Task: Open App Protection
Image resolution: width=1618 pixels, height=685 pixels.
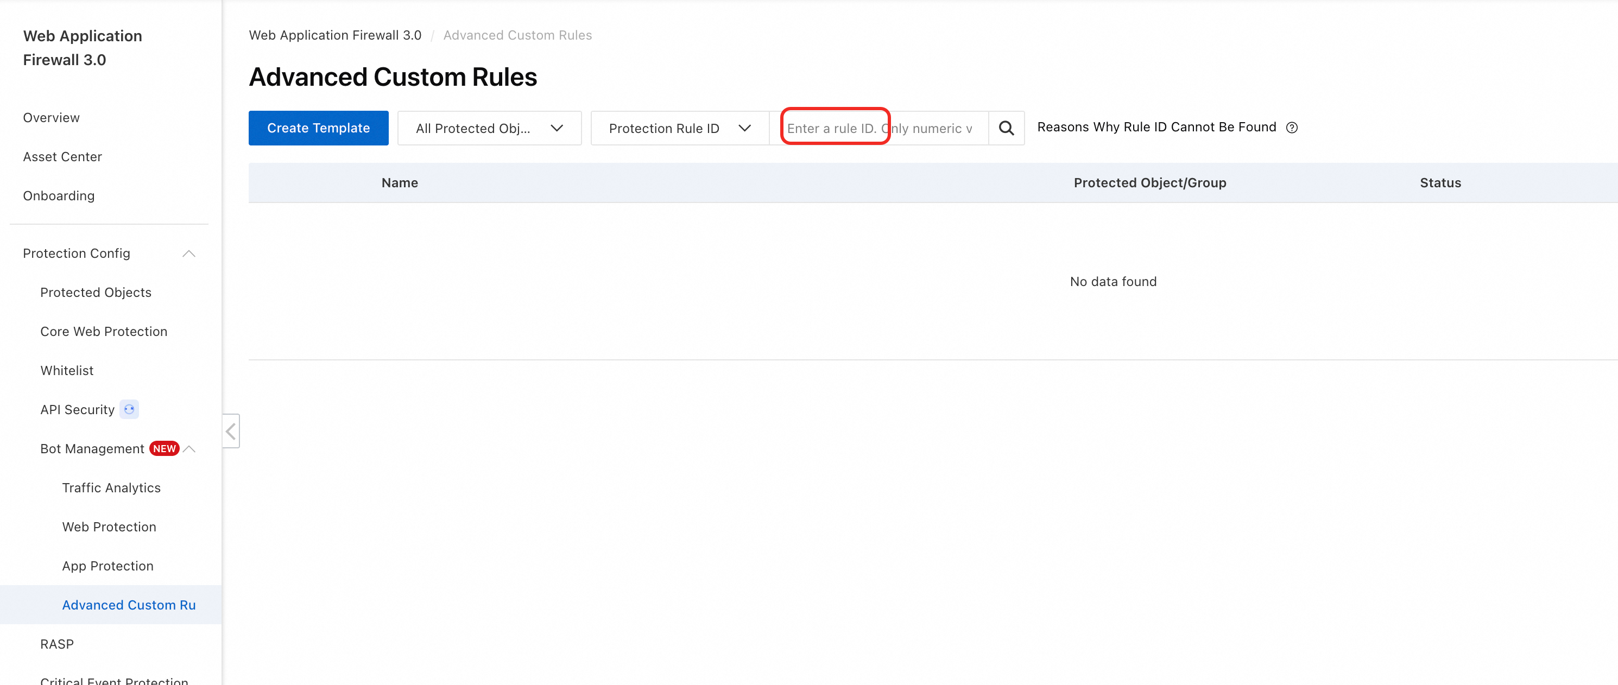Action: pos(108,566)
